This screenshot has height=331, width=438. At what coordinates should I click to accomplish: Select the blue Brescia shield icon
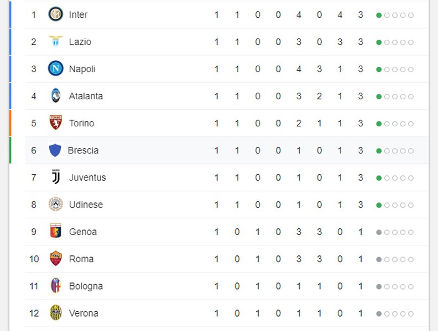(55, 150)
